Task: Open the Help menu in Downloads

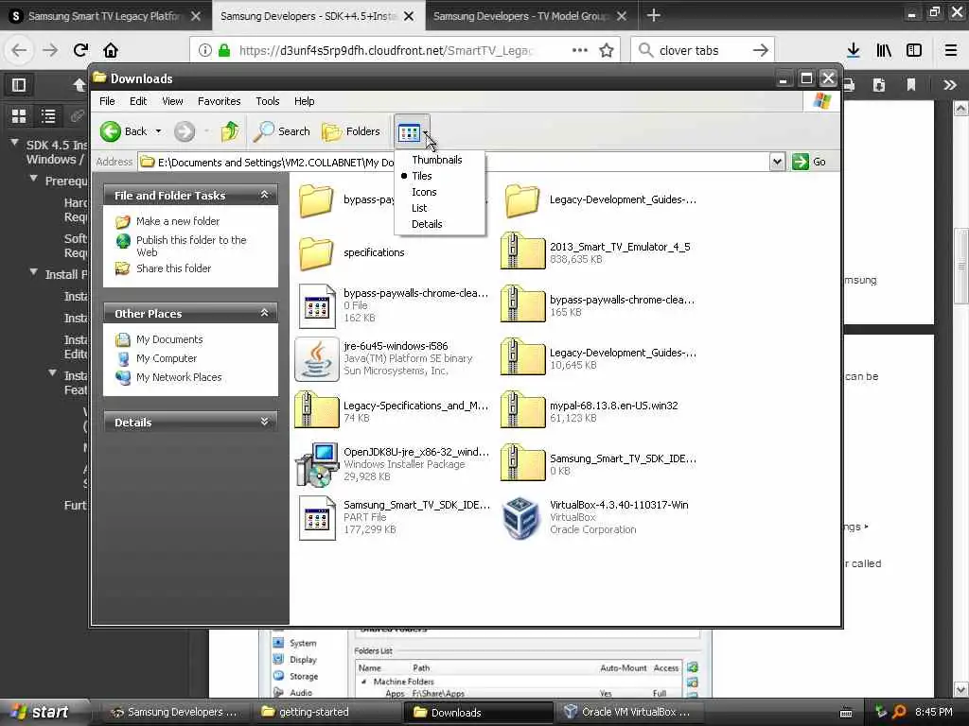Action: [304, 100]
